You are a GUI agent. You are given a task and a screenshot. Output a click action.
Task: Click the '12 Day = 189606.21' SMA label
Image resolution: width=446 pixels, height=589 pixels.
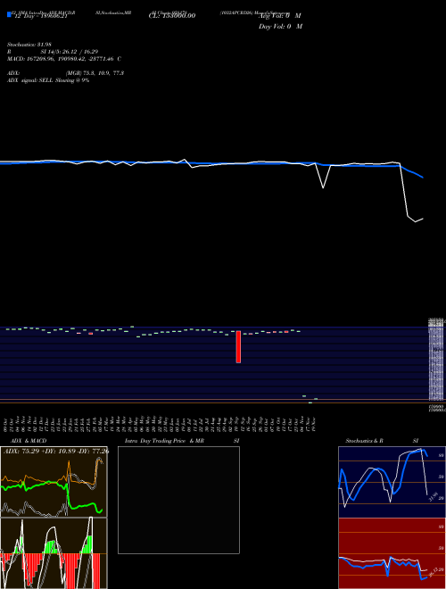40,16
